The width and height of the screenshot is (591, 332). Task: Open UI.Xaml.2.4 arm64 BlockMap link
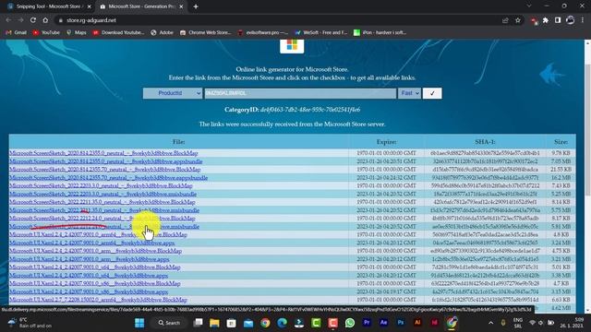pos(98,234)
